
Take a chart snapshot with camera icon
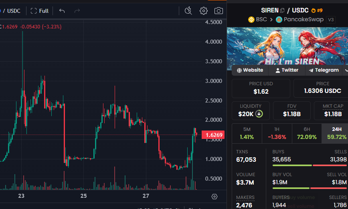(x=219, y=11)
